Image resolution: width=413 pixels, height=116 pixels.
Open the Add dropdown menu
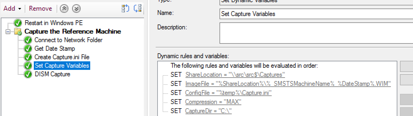(12, 9)
